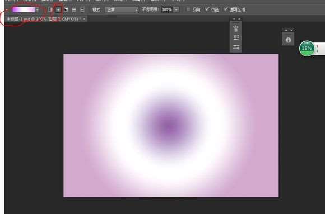Pick the diamond gradient type icon
The width and height of the screenshot is (325, 214).
(x=82, y=9)
